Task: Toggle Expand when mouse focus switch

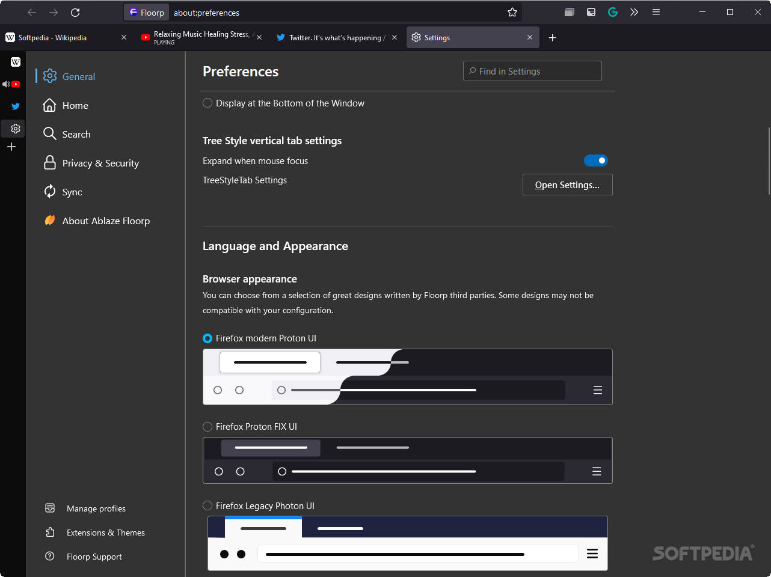Action: [x=596, y=160]
